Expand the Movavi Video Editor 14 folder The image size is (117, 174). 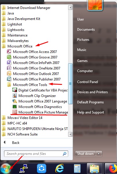click(x=25, y=118)
